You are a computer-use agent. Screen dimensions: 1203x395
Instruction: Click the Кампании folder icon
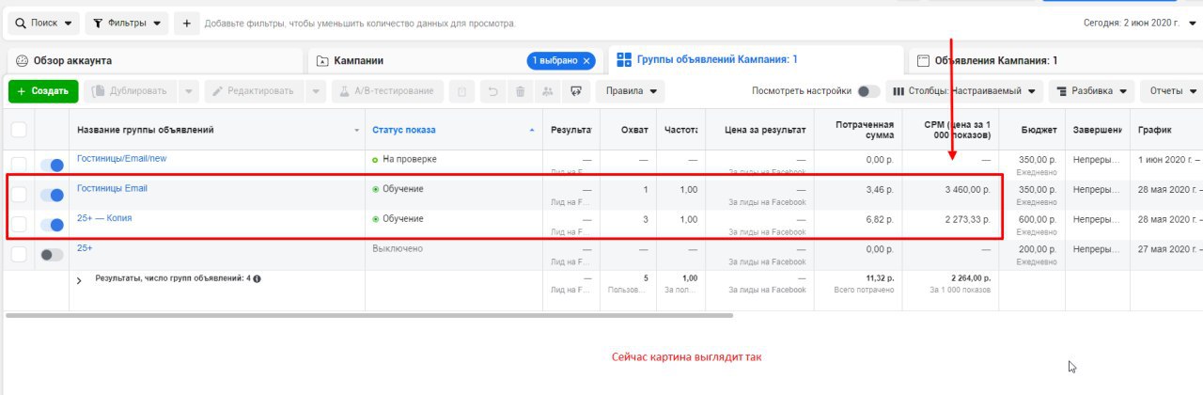322,61
